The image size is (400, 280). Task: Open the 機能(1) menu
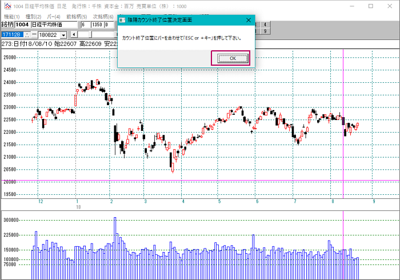12,17
